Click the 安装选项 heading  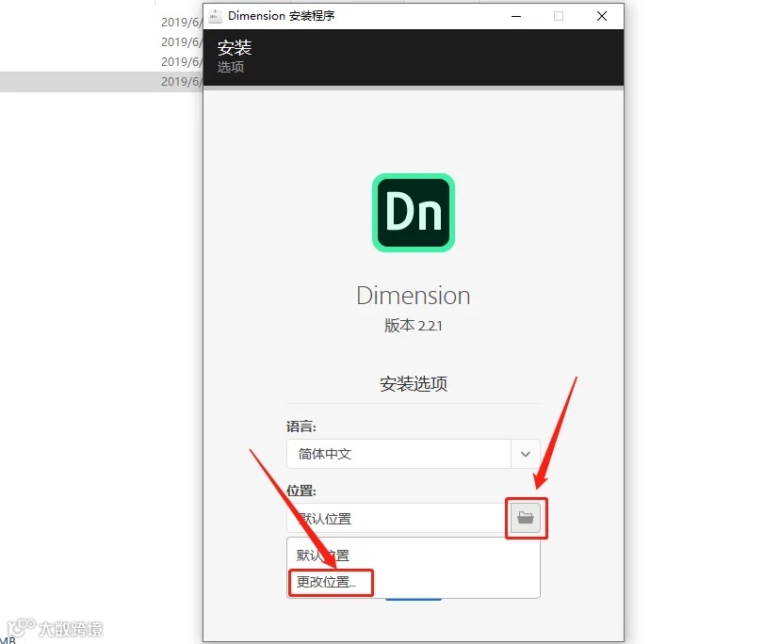tap(414, 383)
